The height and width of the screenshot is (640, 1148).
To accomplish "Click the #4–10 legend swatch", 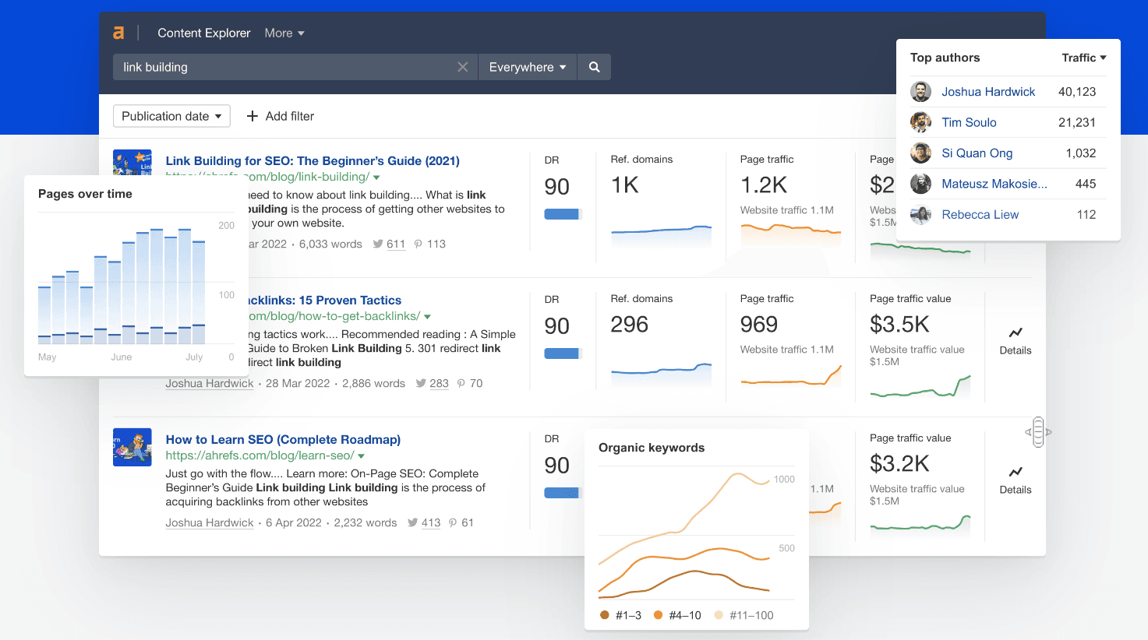I will [658, 615].
